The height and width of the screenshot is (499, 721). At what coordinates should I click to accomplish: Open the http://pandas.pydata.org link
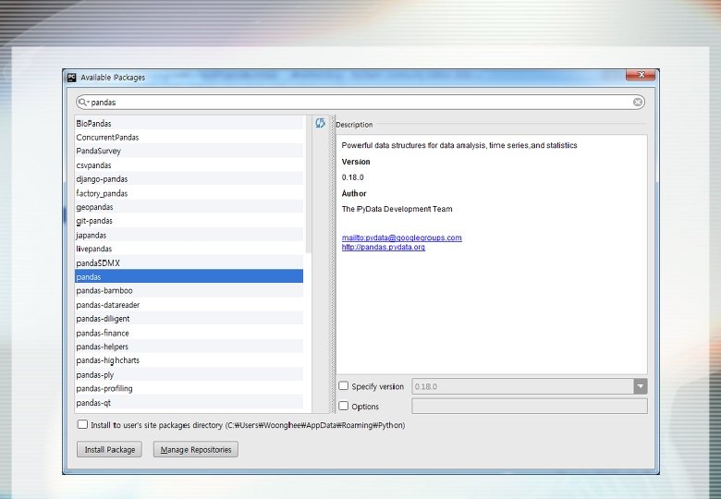(383, 247)
